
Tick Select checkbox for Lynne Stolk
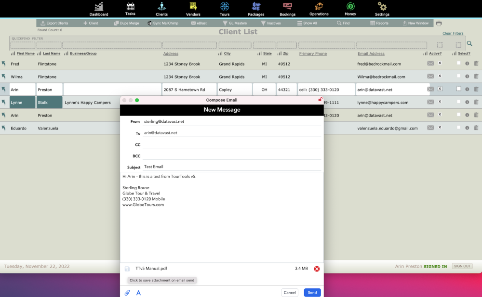tap(459, 102)
